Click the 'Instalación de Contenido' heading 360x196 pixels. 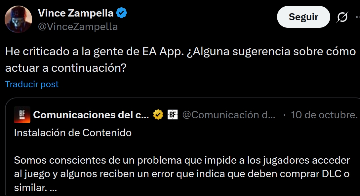(73, 133)
